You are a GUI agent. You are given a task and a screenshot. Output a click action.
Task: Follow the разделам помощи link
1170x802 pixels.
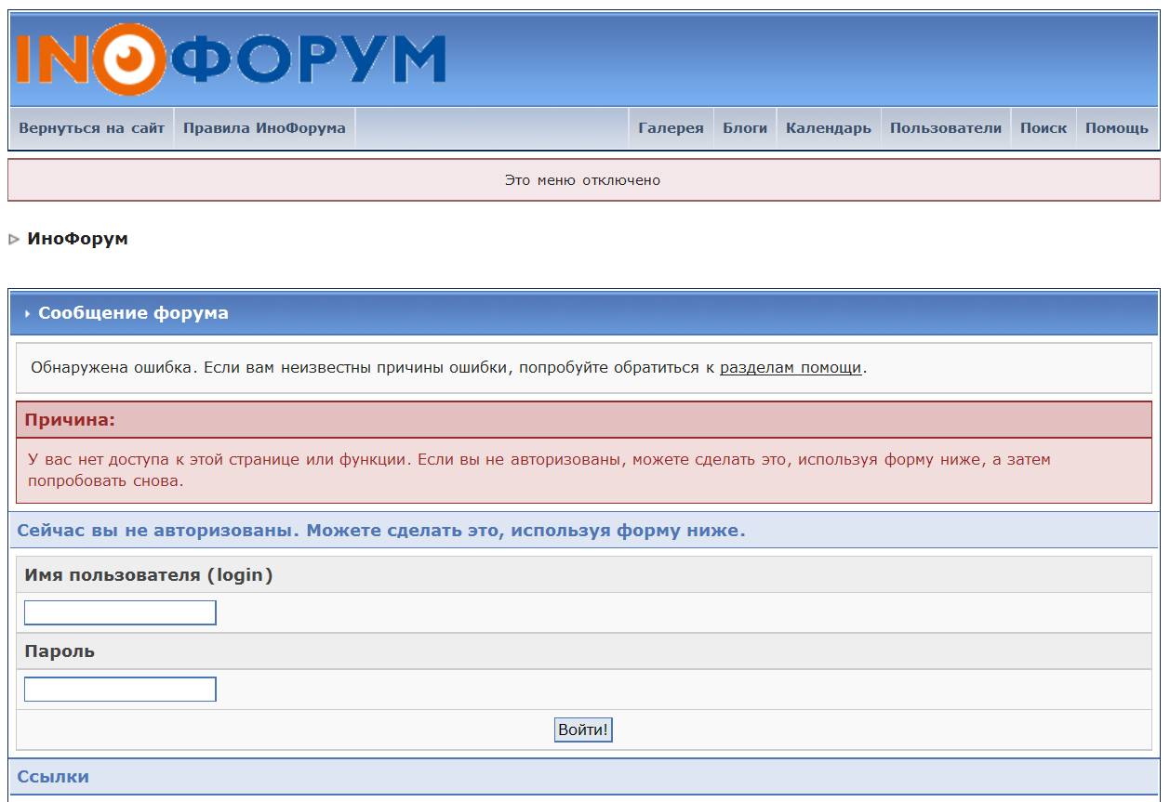(791, 367)
